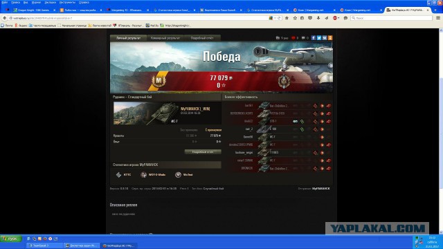This screenshot has height=249, width=443.
Task: Switch to the first Клан | Wargaming.net tab
Action: click(x=314, y=10)
